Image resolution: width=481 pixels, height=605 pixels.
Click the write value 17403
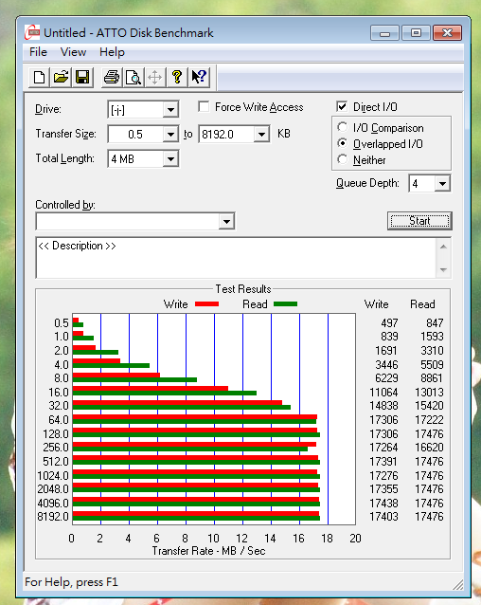point(383,516)
